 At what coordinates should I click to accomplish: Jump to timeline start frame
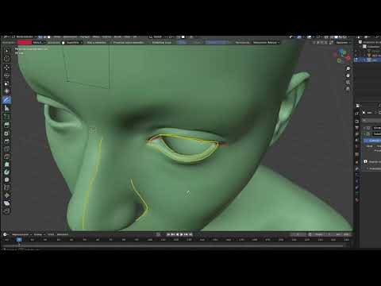coord(168,234)
